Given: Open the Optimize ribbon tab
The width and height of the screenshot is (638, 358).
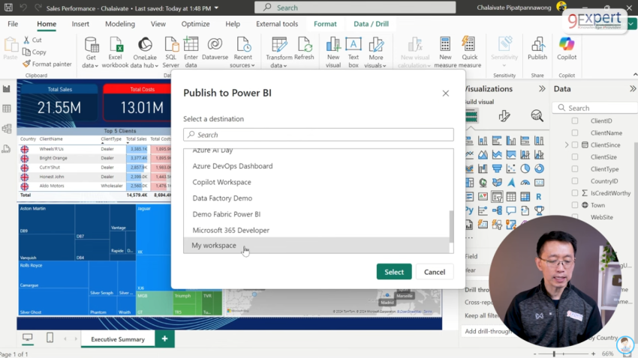Looking at the screenshot, I should pyautogui.click(x=195, y=24).
